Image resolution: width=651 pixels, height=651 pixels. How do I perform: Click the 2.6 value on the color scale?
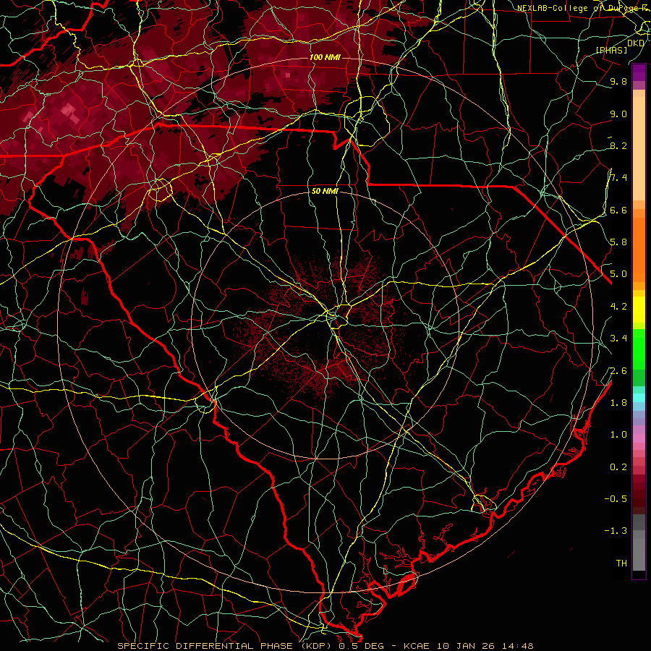[x=618, y=371]
